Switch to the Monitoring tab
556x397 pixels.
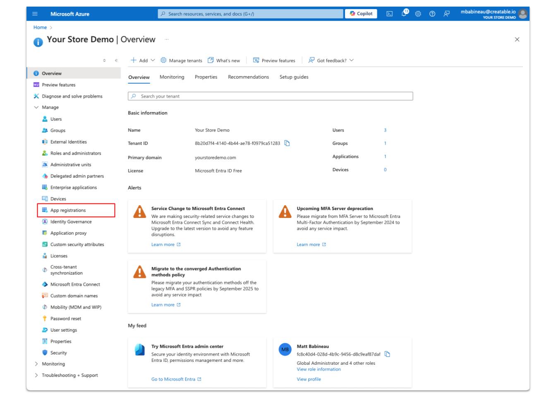pos(172,77)
